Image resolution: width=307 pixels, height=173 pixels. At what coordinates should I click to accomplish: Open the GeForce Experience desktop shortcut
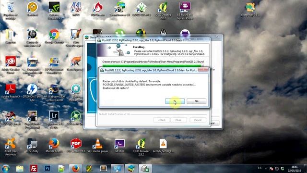[54, 11]
